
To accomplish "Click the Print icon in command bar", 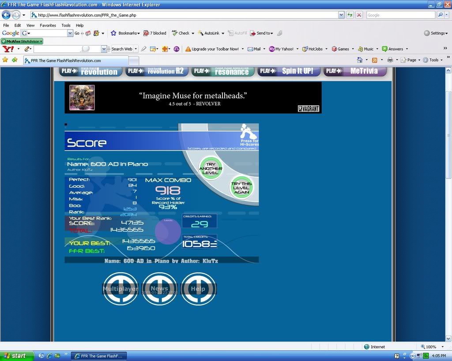I will tap(390, 60).
